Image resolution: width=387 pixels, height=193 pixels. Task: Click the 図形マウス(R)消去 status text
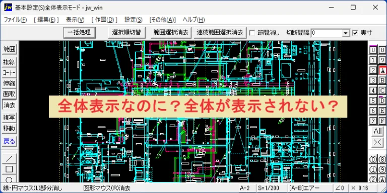pyautogui.click(x=107, y=188)
